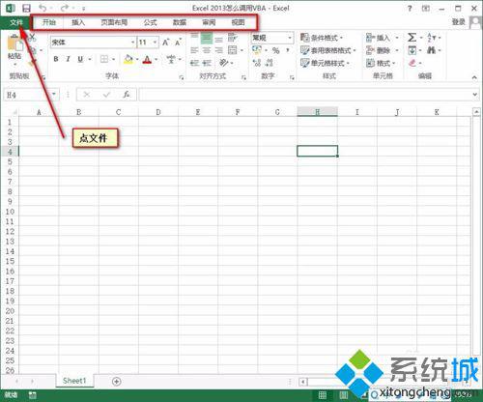This screenshot has width=483, height=402.
Task: Click the AutoSum sigma icon
Action: pyautogui.click(x=412, y=38)
